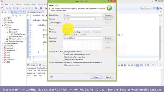
Task: Check the final modifier checkbox
Action: tap(73, 34)
